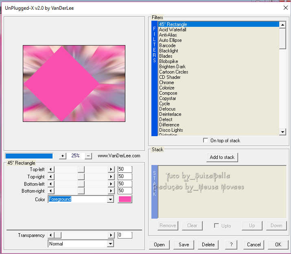Open the Normal blend mode dropdown

click(110, 243)
